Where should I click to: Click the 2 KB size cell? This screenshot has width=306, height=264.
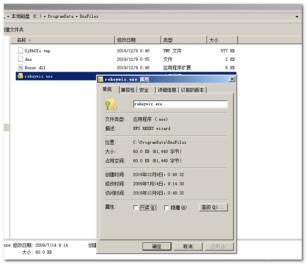(x=230, y=59)
